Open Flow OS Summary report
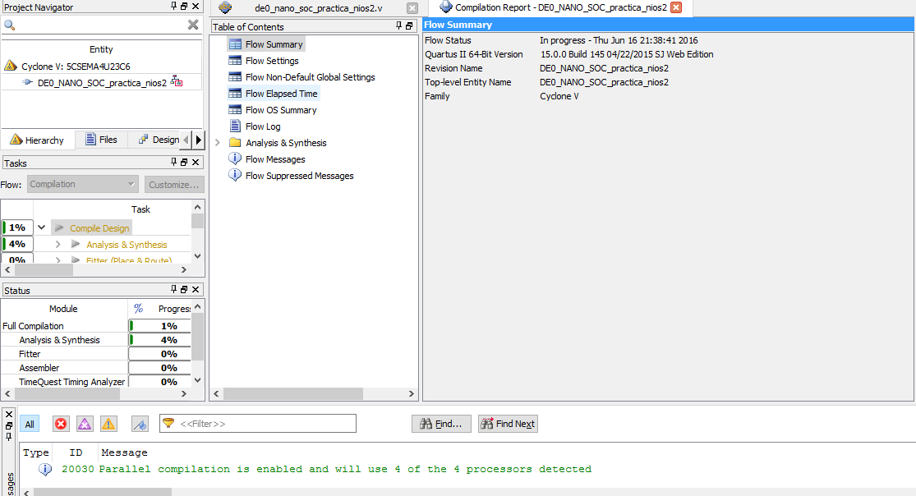Image resolution: width=916 pixels, height=496 pixels. [280, 110]
